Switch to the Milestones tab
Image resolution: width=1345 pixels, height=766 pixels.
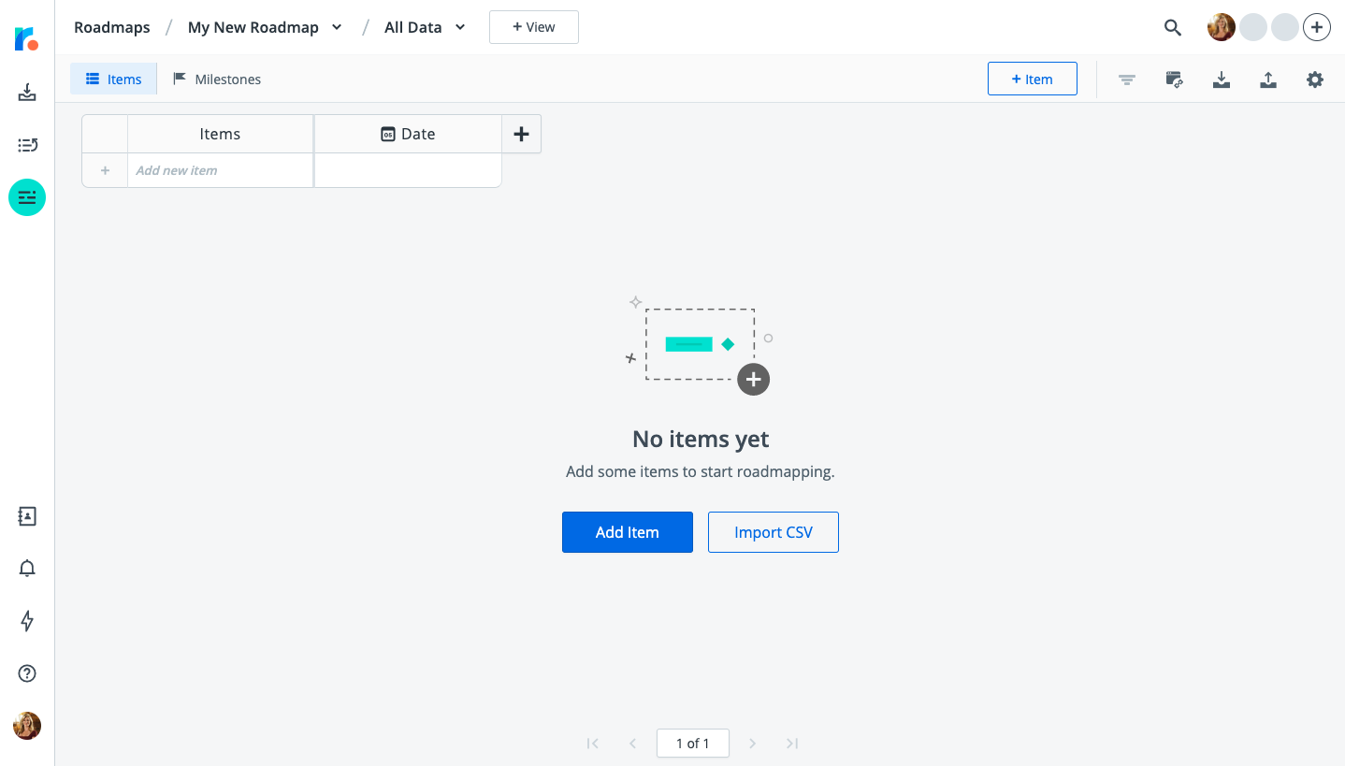(x=217, y=79)
